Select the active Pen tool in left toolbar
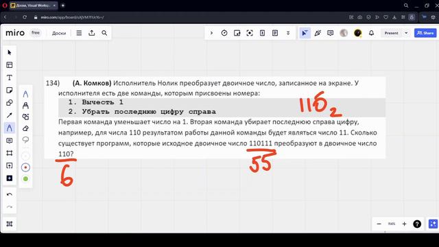This screenshot has height=247, width=439. coord(10,128)
